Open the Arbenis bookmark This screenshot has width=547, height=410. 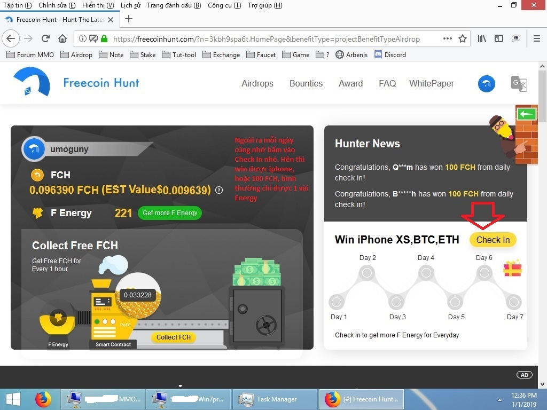351,55
